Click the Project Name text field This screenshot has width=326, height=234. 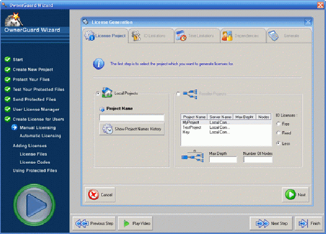click(x=131, y=118)
